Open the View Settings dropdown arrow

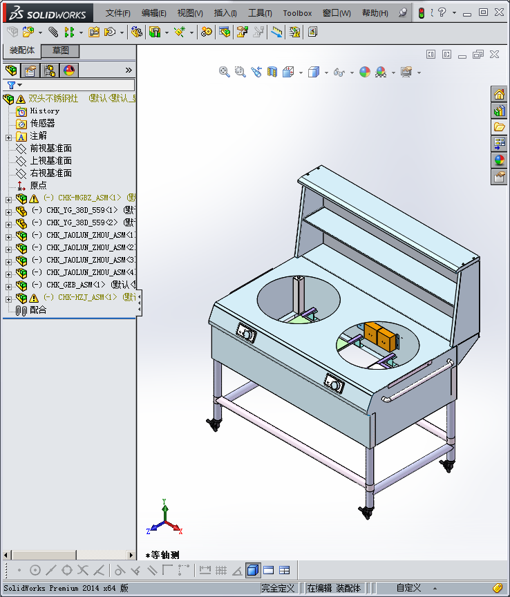pyautogui.click(x=419, y=73)
